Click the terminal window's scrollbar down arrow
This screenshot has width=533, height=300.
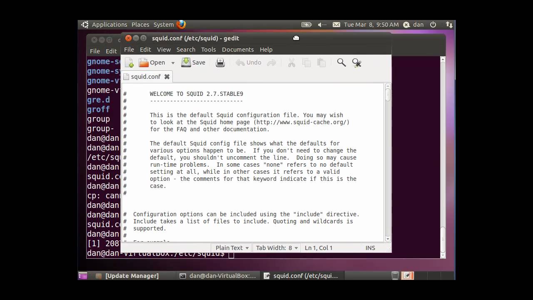(x=443, y=255)
